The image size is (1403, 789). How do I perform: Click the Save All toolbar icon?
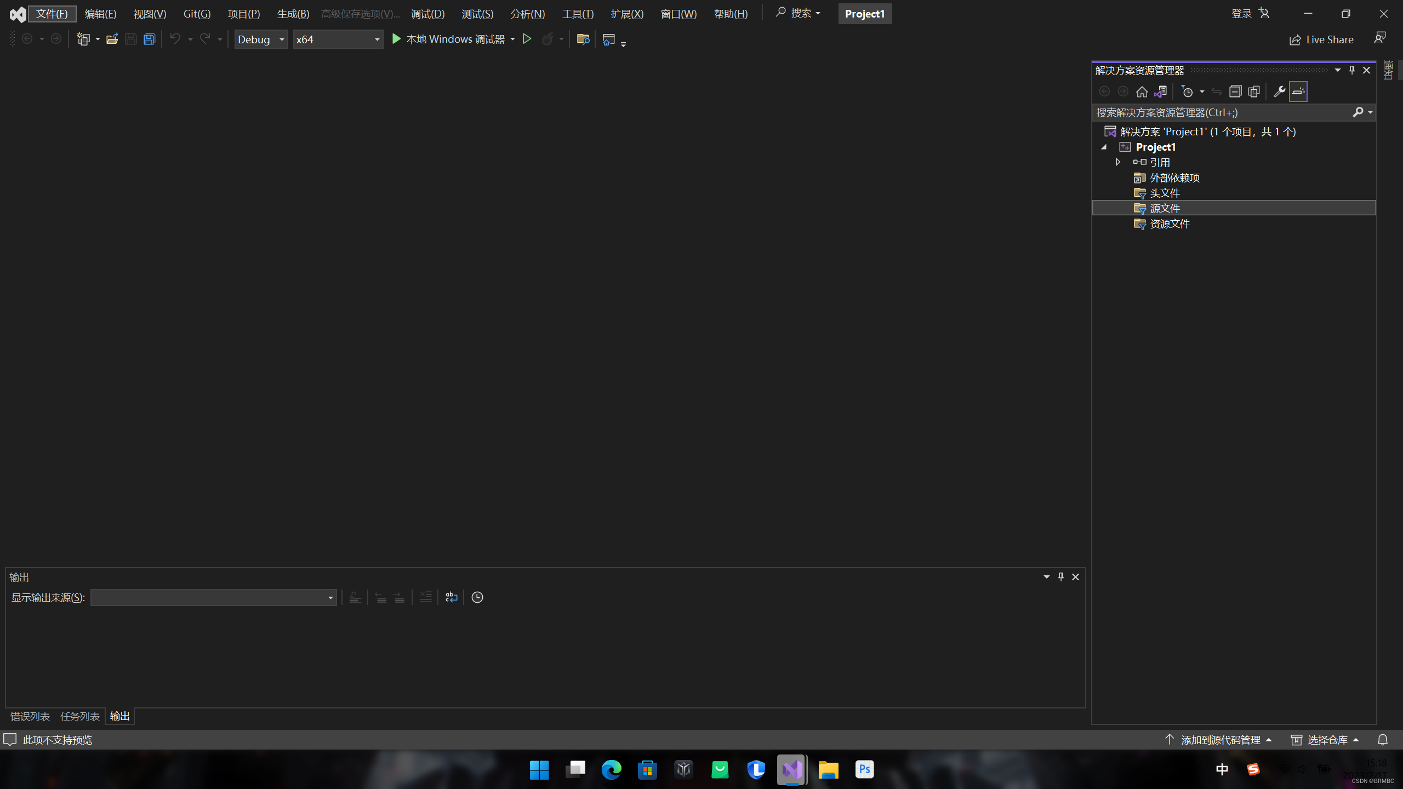tap(149, 39)
